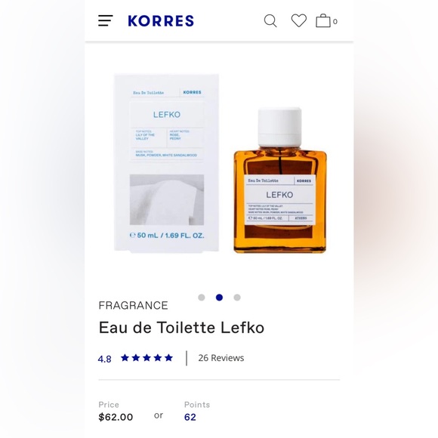
Task: Select the third carousel dot
Action: coord(237,298)
